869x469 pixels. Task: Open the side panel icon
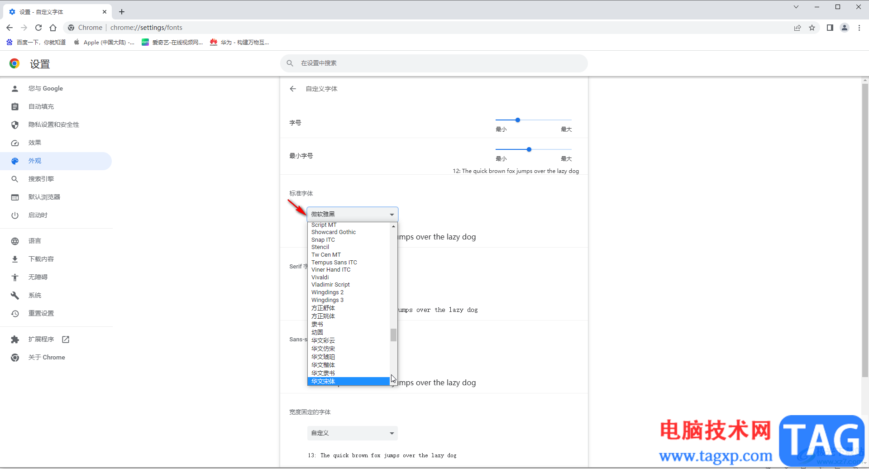(x=830, y=28)
